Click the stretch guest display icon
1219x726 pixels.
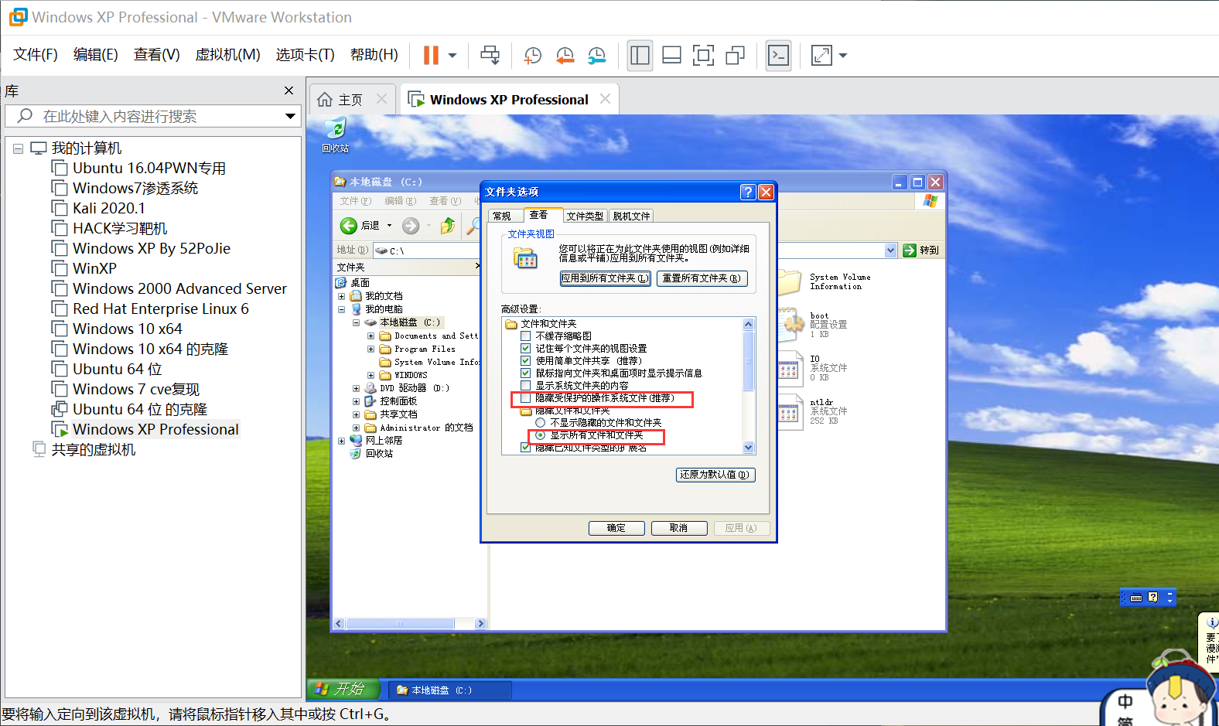point(821,55)
